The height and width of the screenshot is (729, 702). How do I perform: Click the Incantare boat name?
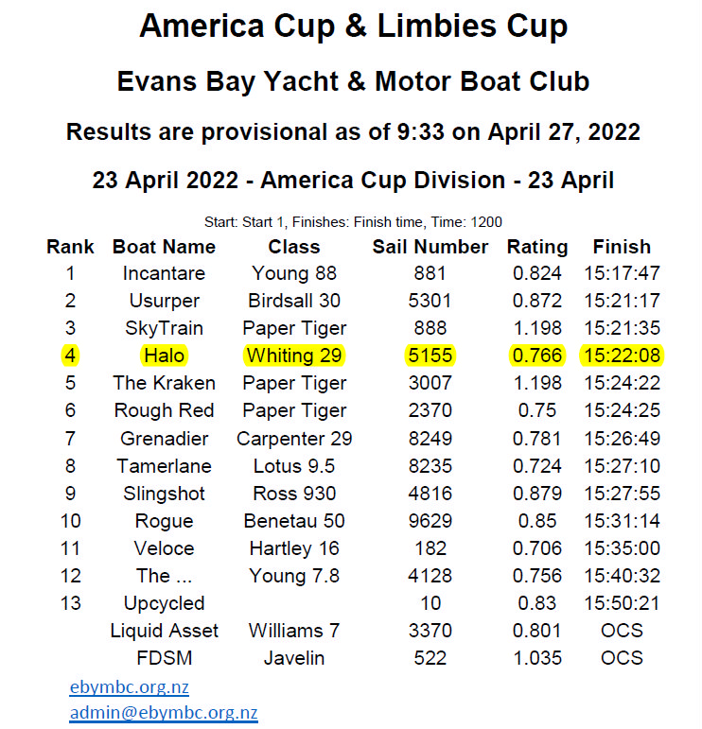(164, 274)
